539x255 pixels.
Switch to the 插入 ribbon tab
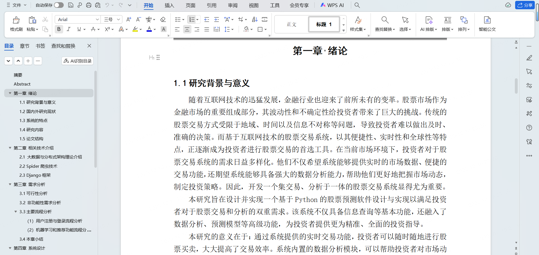click(x=169, y=5)
